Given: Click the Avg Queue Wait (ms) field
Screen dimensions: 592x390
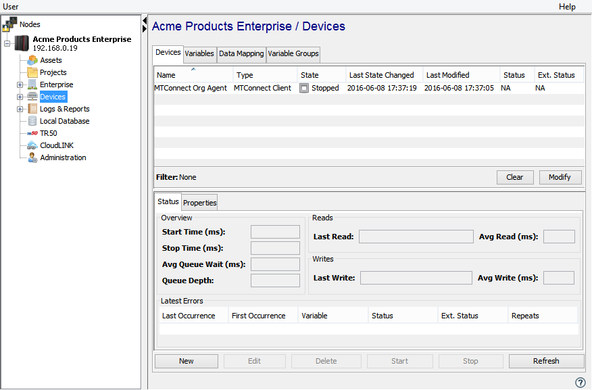Looking at the screenshot, I should point(275,264).
